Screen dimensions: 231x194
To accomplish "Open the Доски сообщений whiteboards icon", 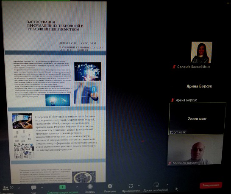I will (156, 185).
